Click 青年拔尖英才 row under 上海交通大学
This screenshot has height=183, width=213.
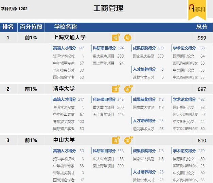69,70
